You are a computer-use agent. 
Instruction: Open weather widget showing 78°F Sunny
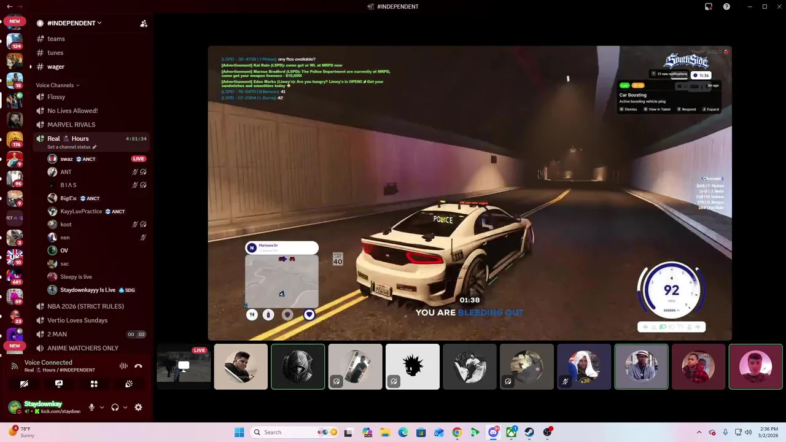pyautogui.click(x=21, y=432)
